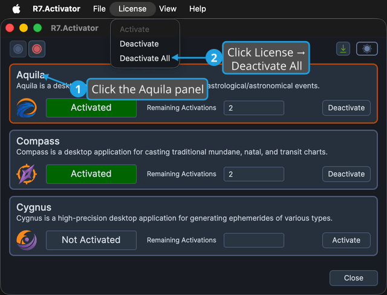This screenshot has width=387, height=295.
Task: Click the Cygnus Not Activated status box
Action: [91, 240]
